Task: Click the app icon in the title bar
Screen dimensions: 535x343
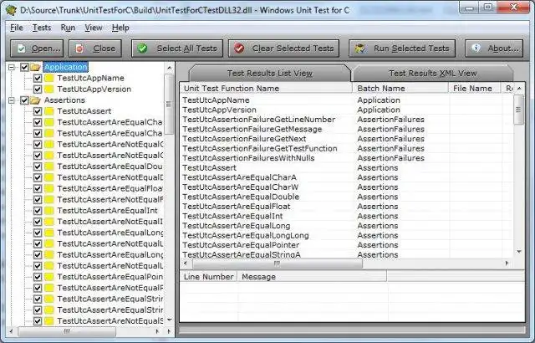Action: pyautogui.click(x=11, y=10)
